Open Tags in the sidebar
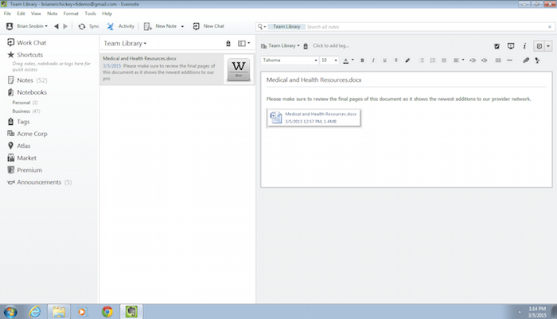This screenshot has width=557, height=319. click(18, 122)
